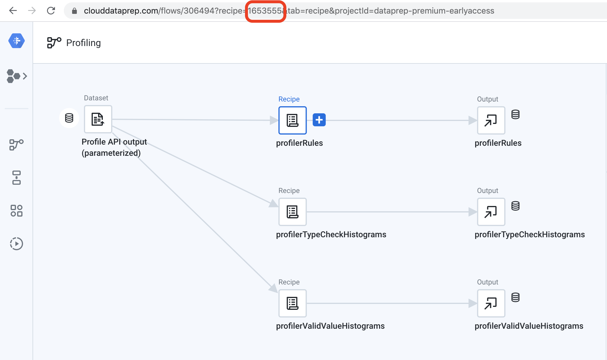The height and width of the screenshot is (360, 607).
Task: Click the 'Output' label above profilerRules output
Action: [488, 99]
